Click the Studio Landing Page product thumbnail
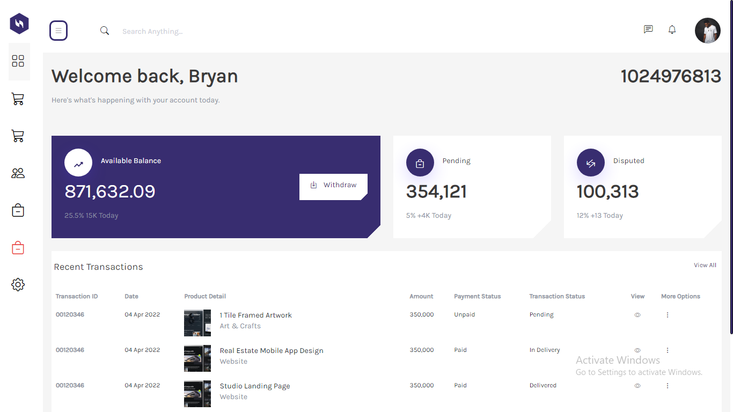The image size is (733, 412). tap(197, 394)
